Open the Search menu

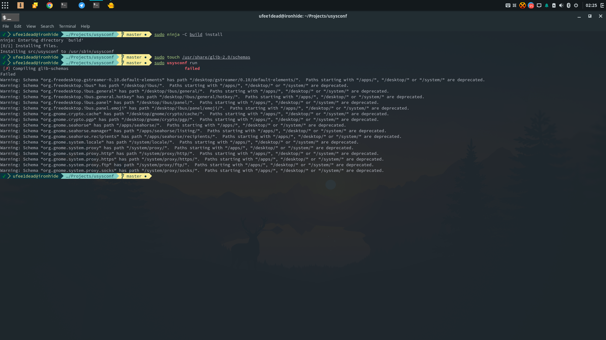[47, 26]
